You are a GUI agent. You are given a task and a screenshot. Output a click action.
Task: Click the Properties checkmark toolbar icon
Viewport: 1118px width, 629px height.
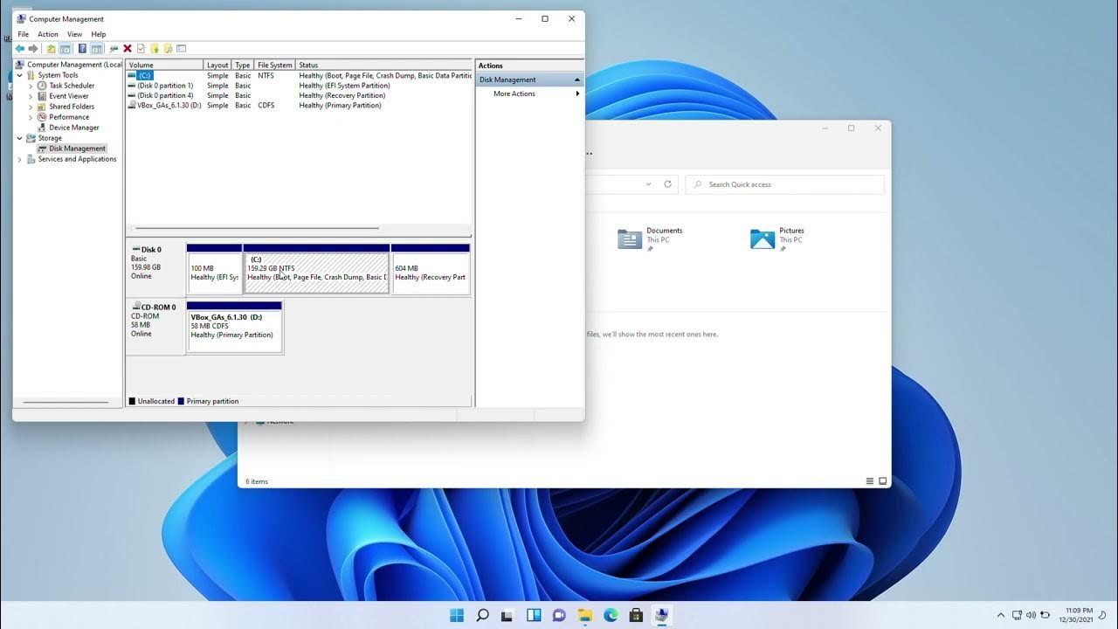pos(141,49)
